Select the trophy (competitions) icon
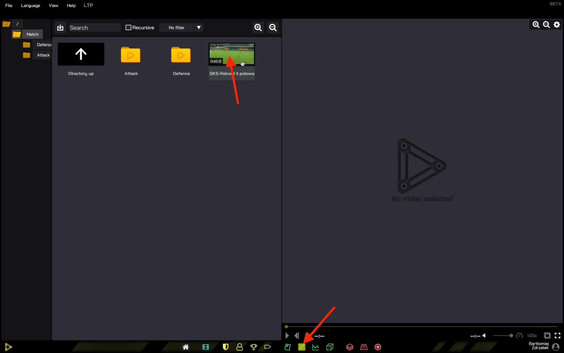Screen dimensions: 564x353 tap(254, 347)
